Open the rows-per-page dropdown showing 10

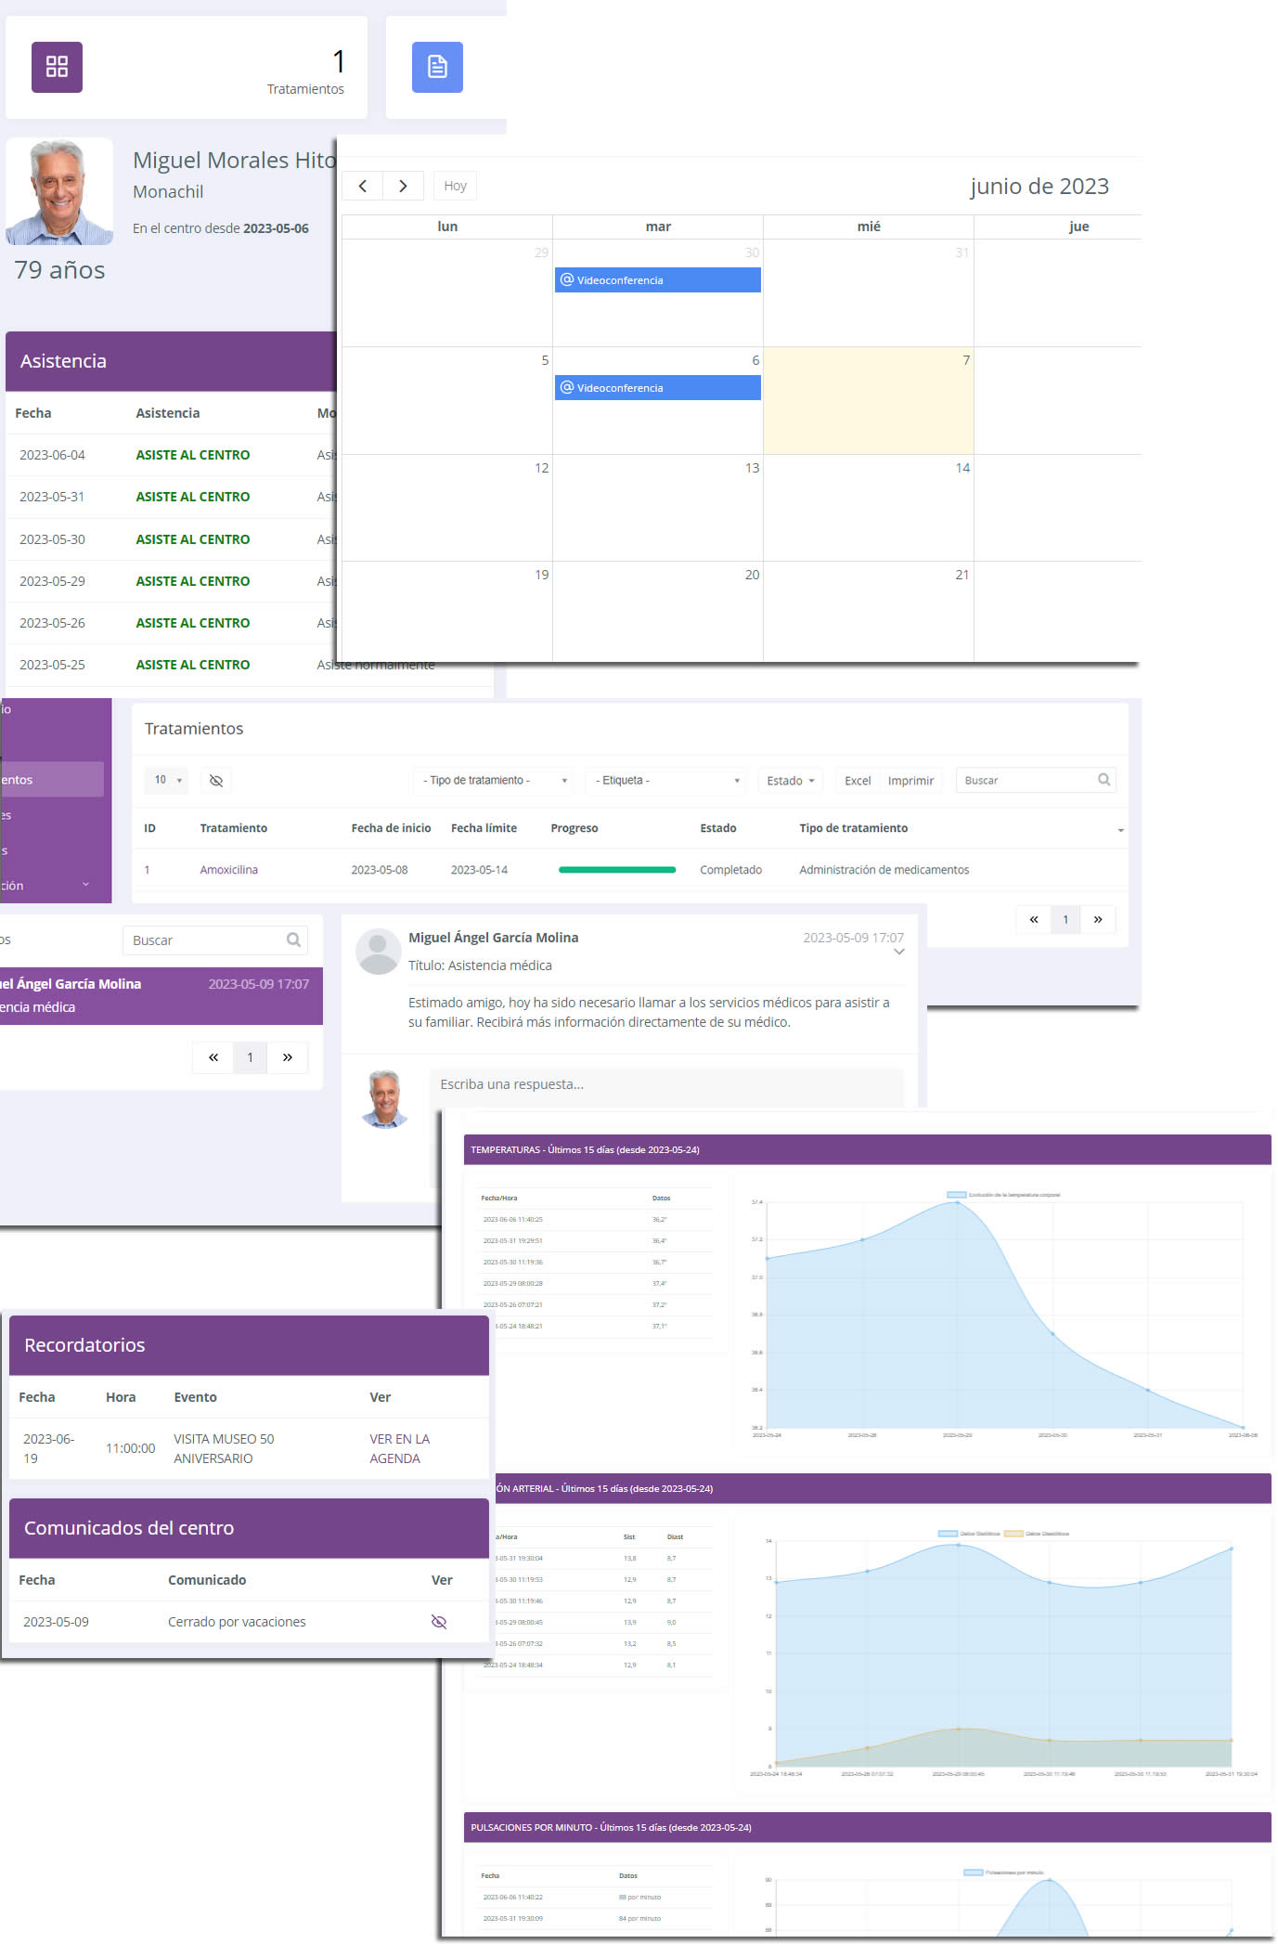[x=167, y=780]
